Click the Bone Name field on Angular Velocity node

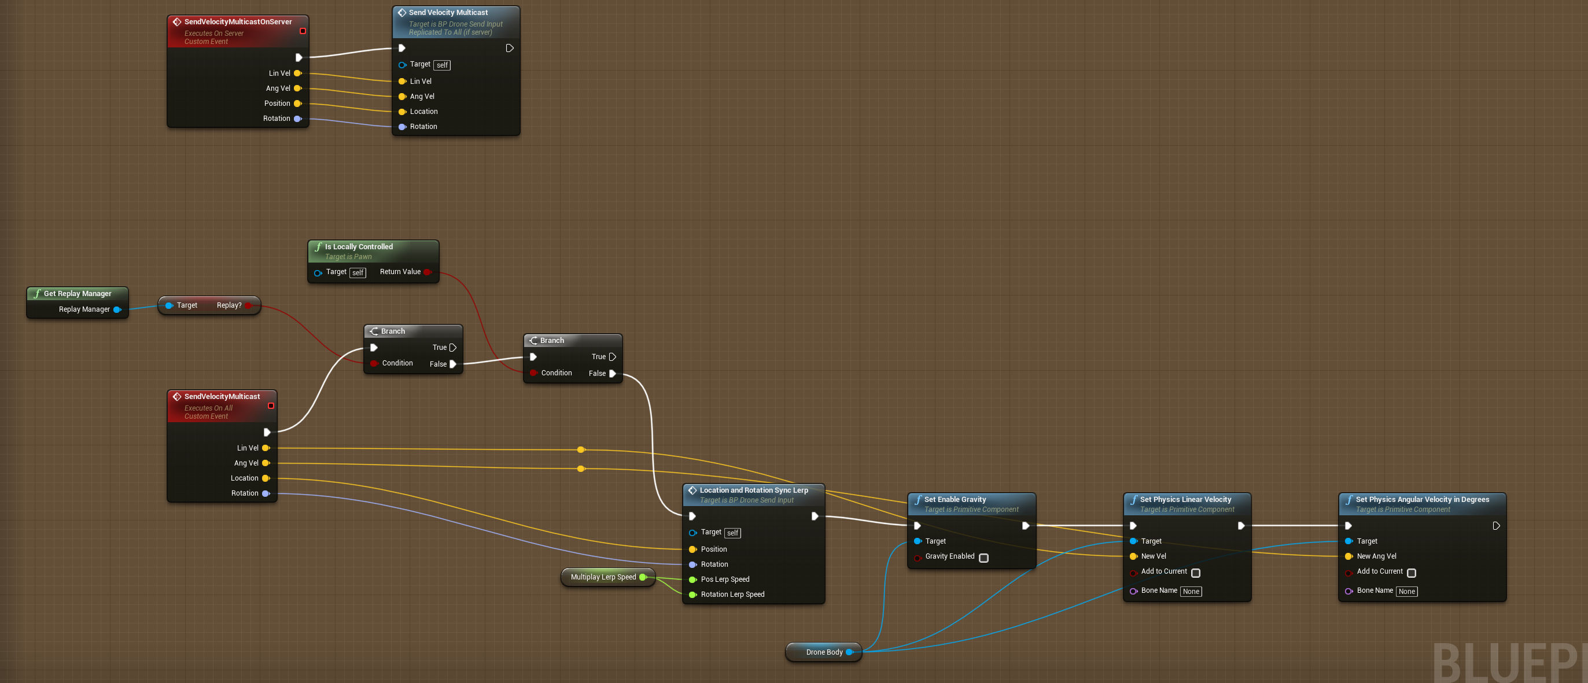tap(1407, 591)
